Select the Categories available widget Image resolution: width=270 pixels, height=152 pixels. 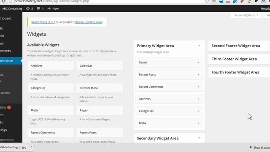[51, 88]
